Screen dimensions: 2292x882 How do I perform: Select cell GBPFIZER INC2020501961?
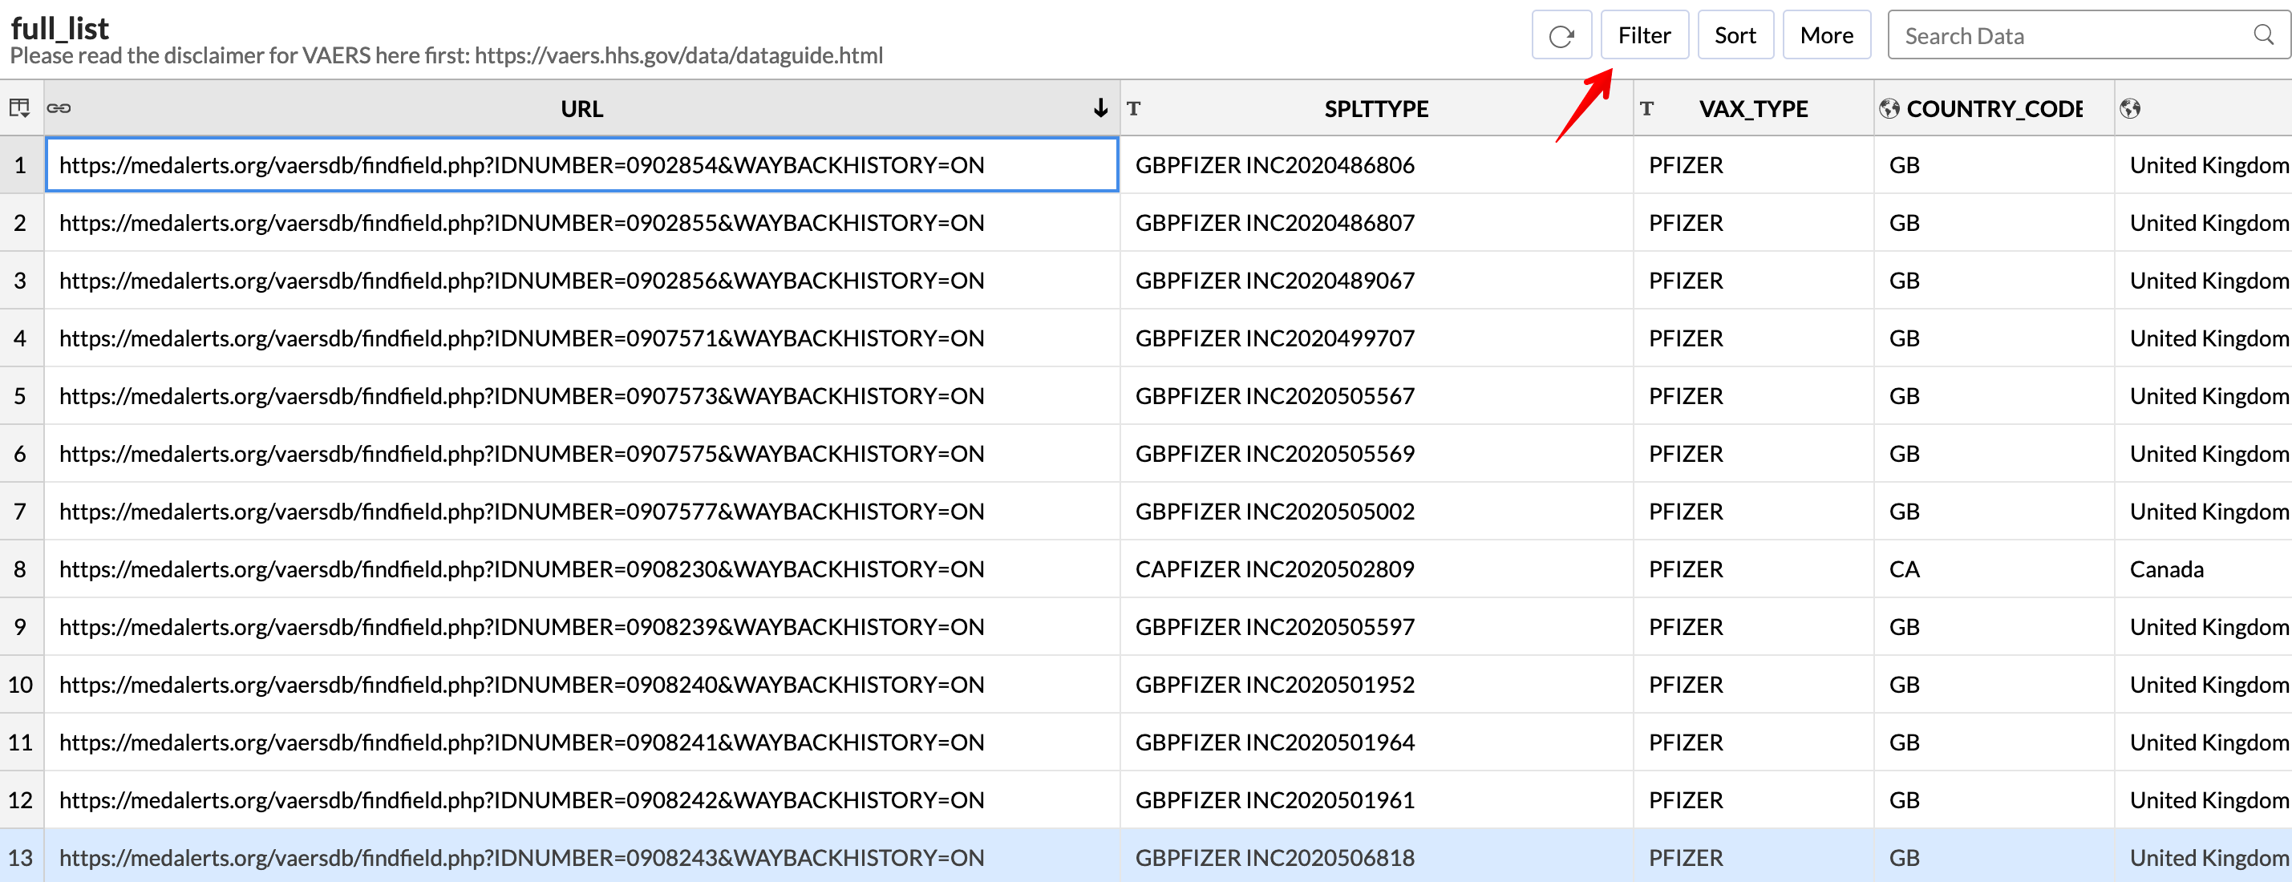pos(1376,800)
